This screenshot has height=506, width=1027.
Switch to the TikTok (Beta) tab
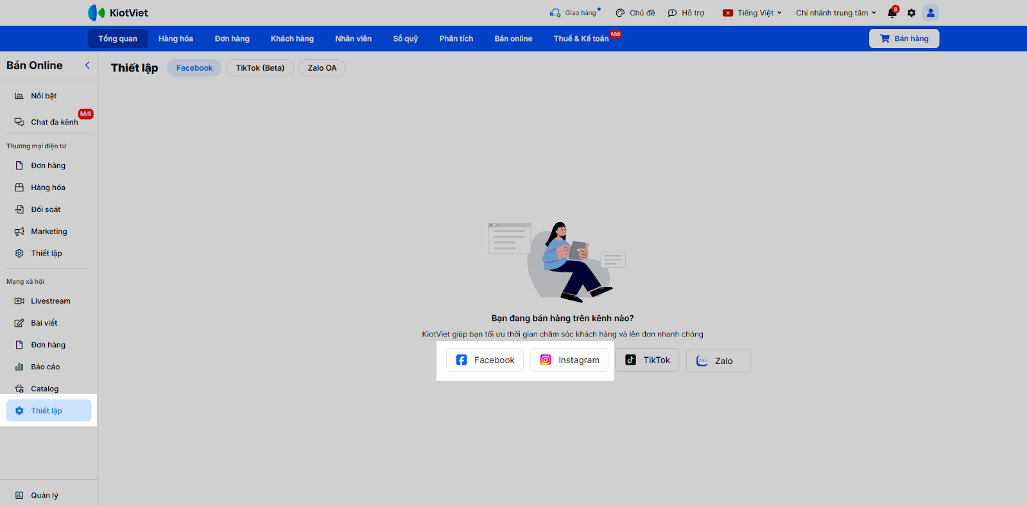(260, 68)
